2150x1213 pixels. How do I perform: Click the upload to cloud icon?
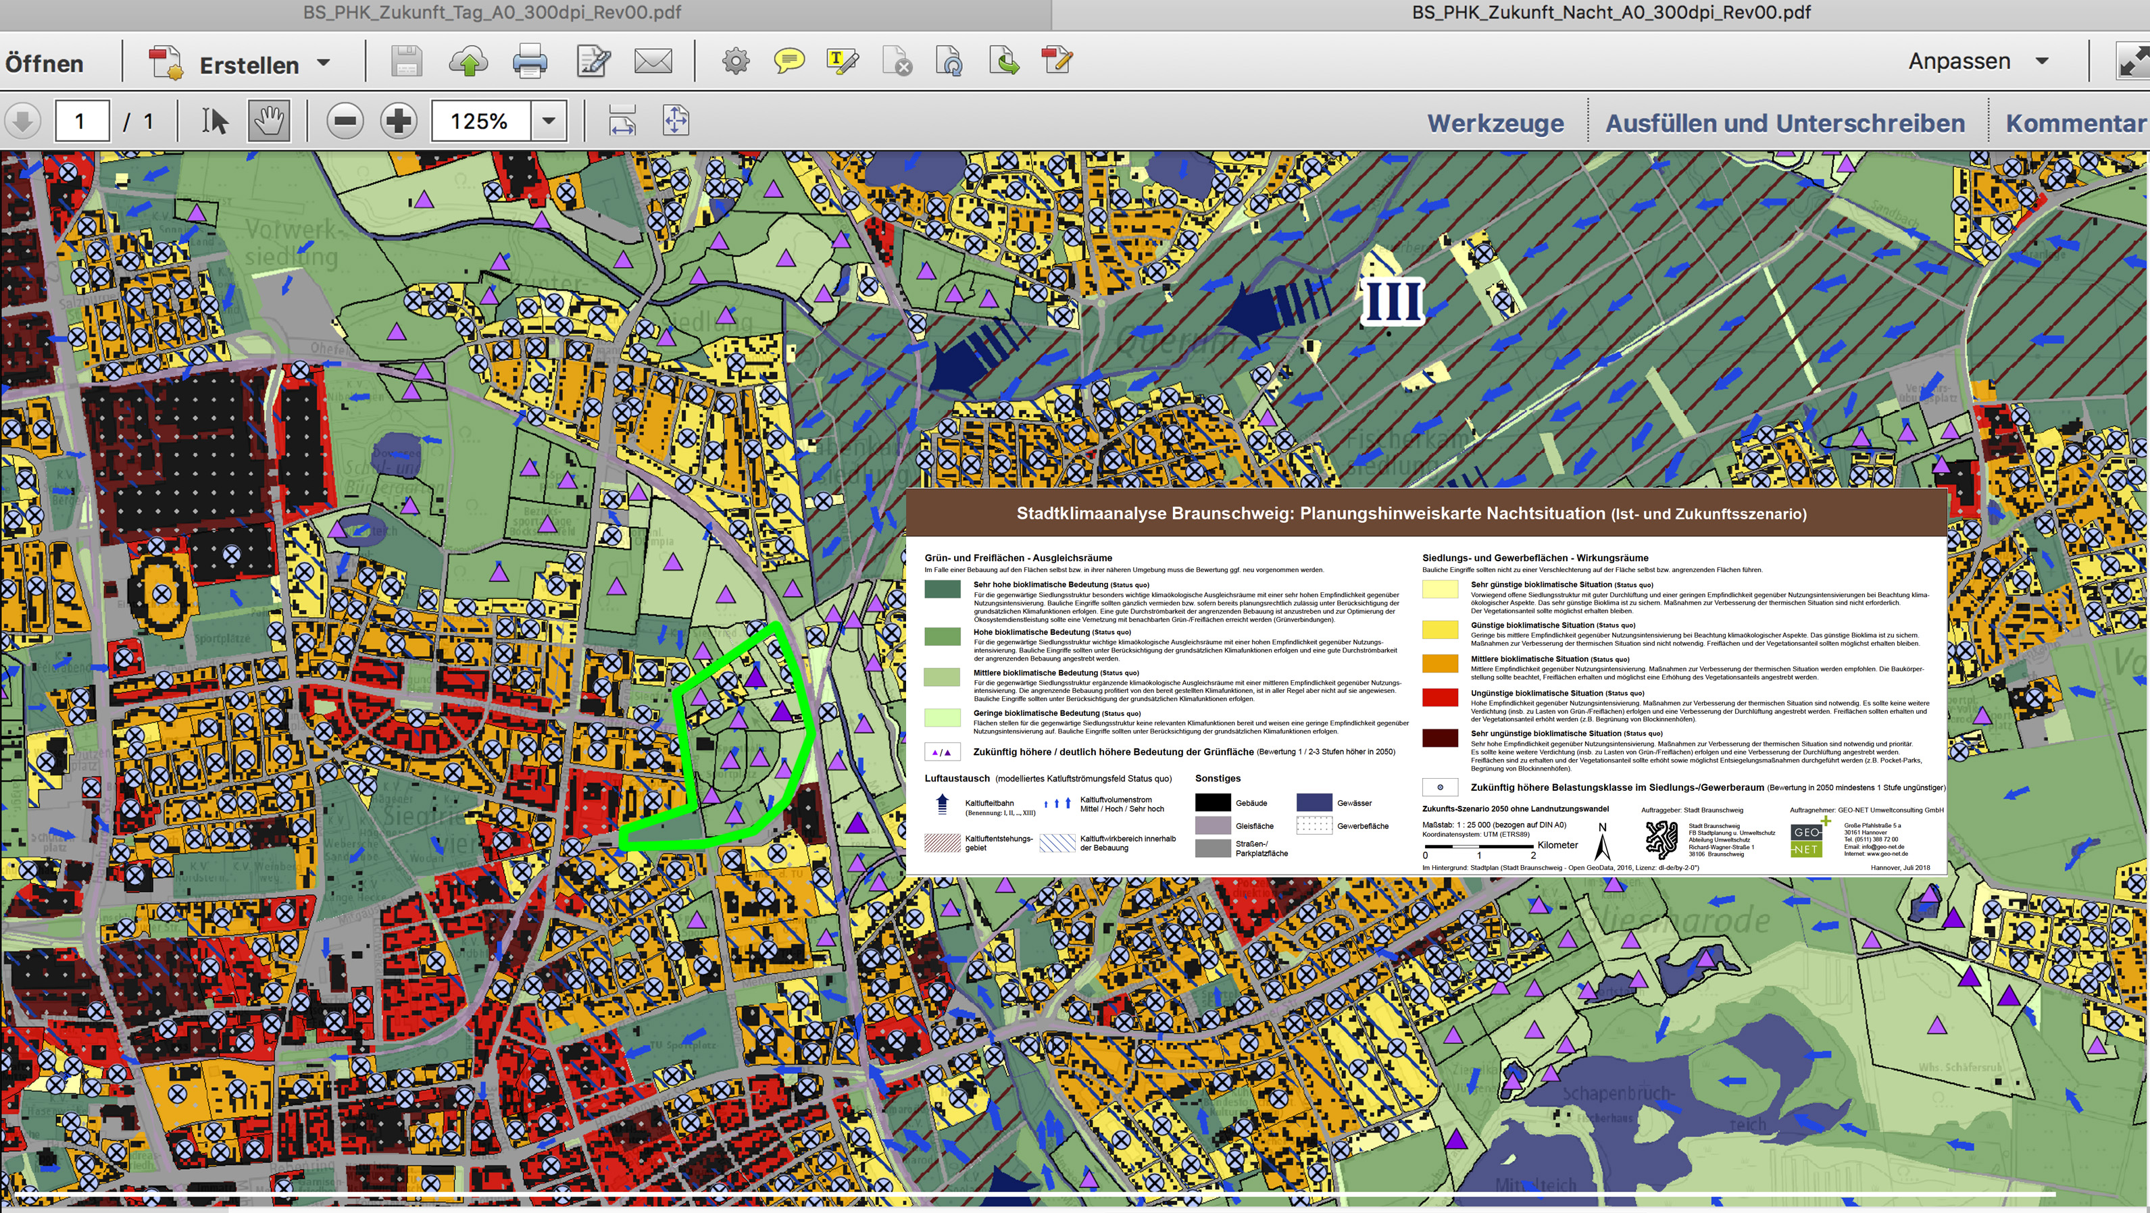(x=468, y=61)
